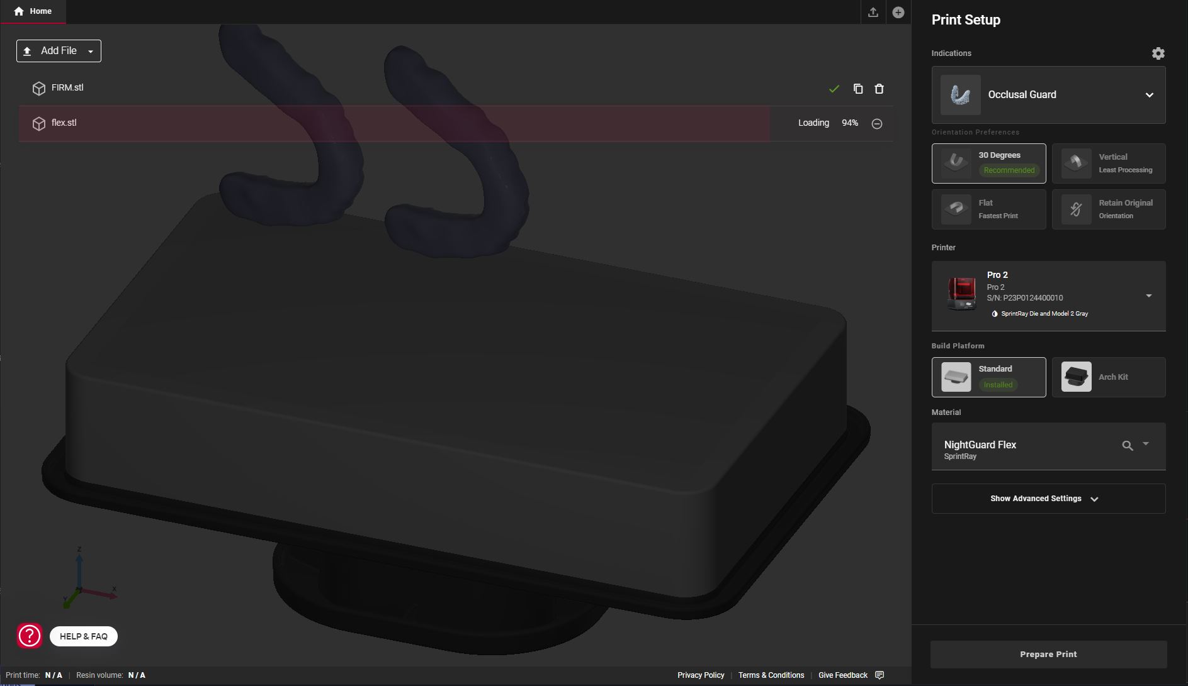Click the Pro 2 printer image
The image size is (1188, 686).
[961, 294]
